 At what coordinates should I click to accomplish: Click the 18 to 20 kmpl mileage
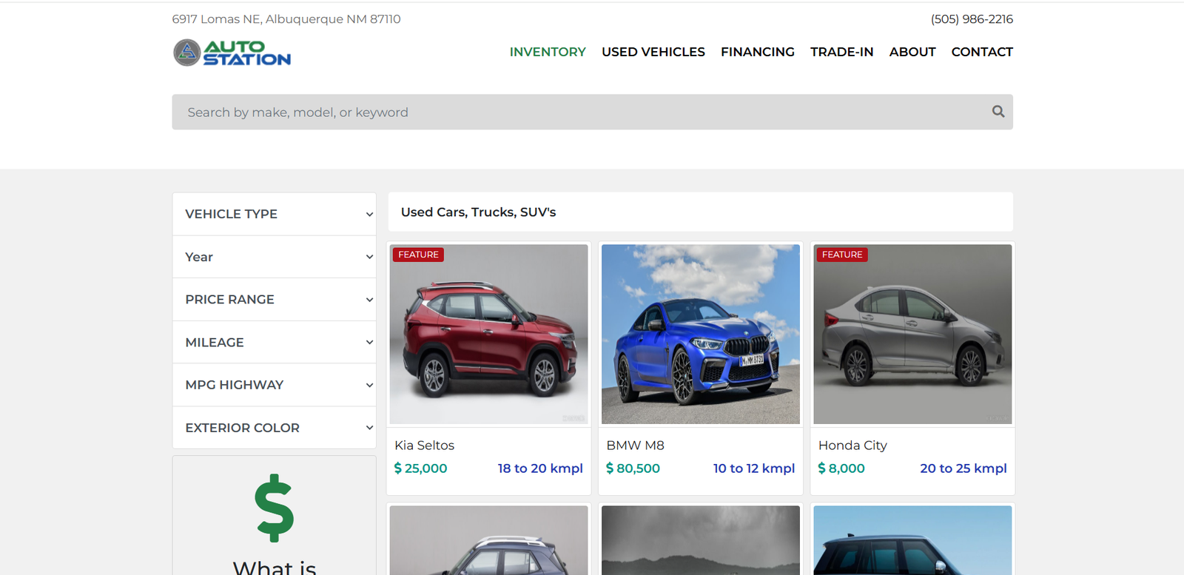[540, 468]
